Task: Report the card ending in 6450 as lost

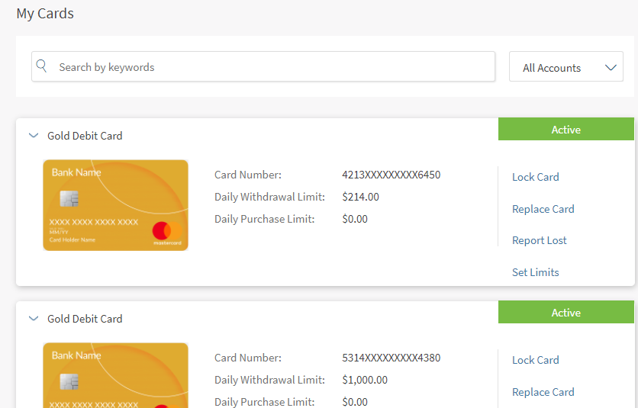Action: 539,240
